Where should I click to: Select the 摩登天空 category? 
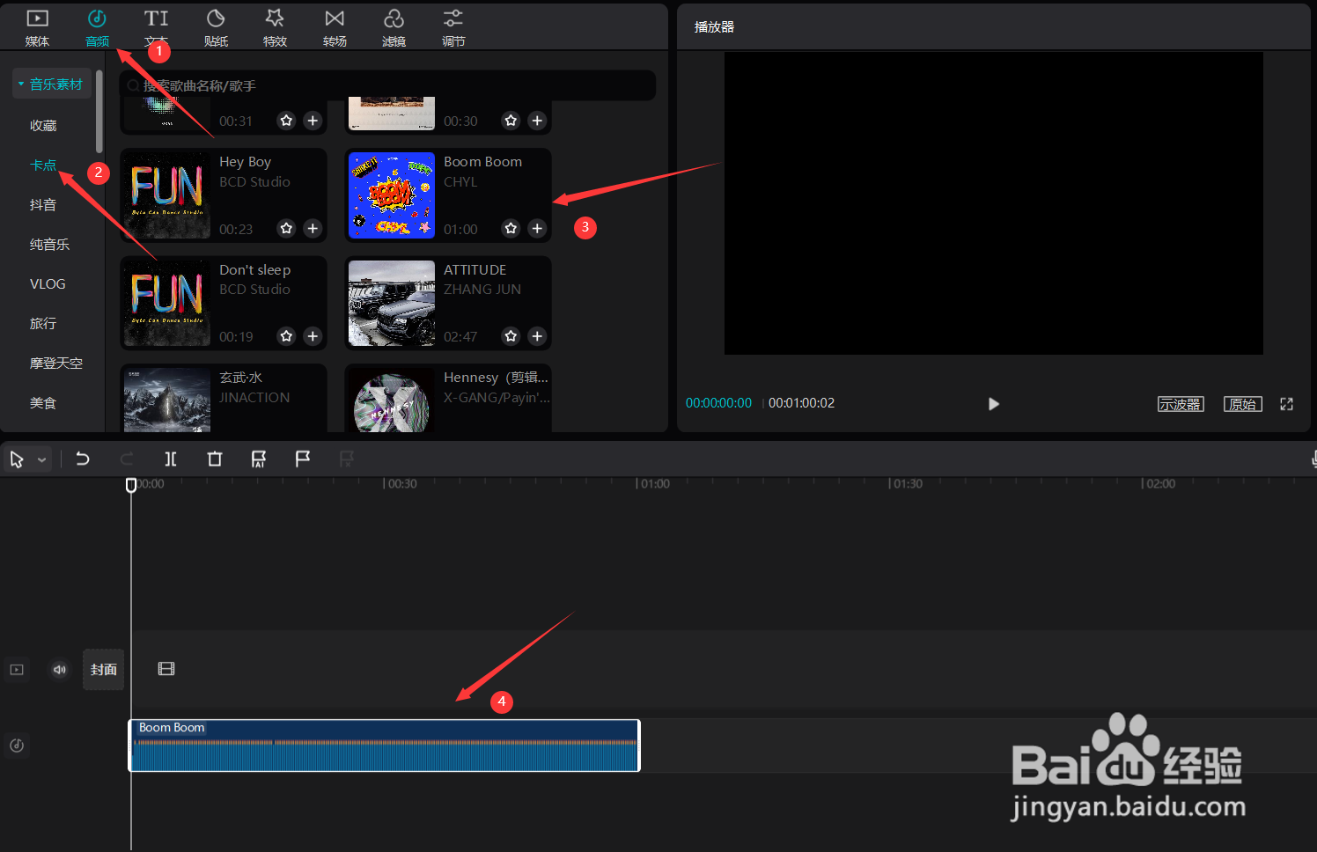(x=56, y=363)
